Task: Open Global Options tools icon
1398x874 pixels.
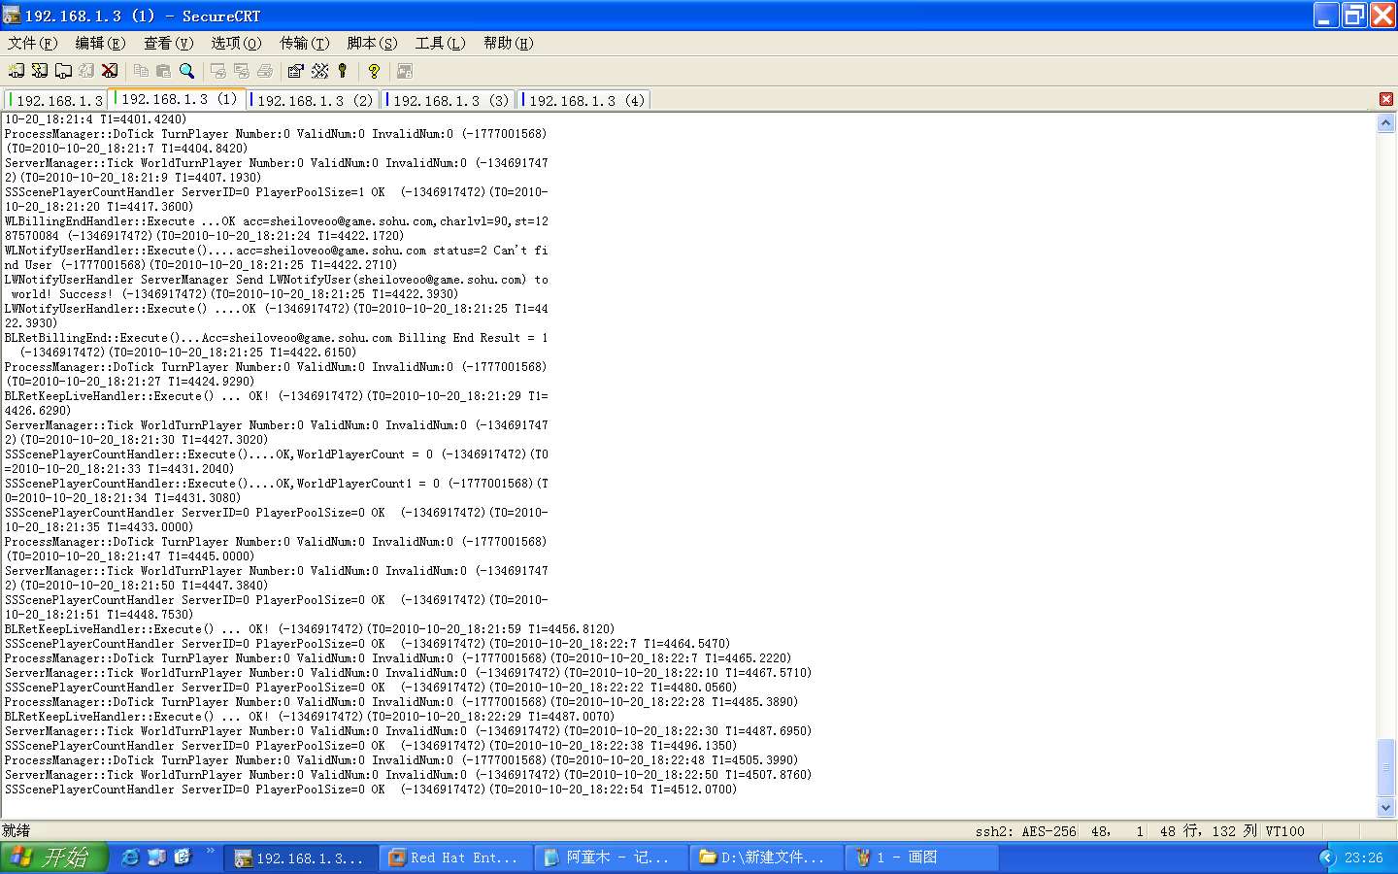Action: coord(319,71)
